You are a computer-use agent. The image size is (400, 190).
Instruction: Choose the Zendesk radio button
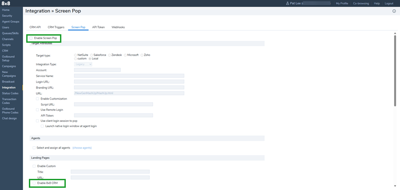pos(109,55)
